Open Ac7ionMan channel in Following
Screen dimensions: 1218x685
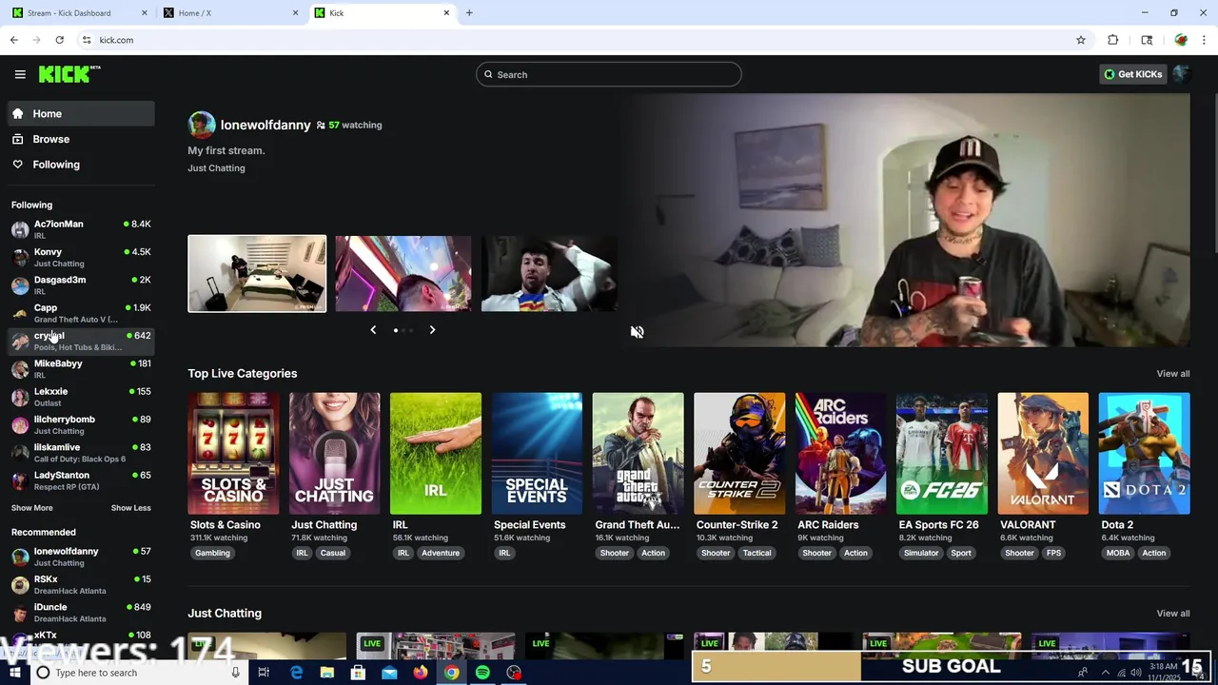(81, 229)
